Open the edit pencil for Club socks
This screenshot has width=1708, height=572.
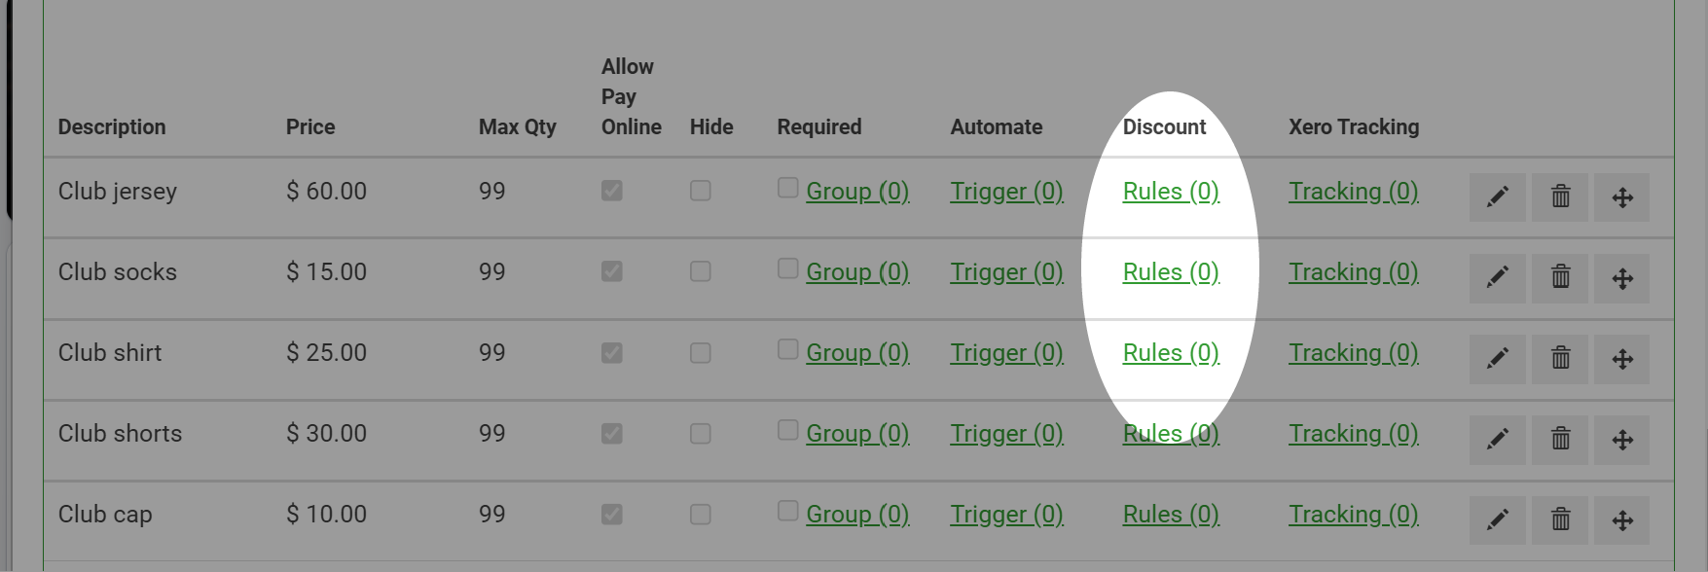[1498, 278]
